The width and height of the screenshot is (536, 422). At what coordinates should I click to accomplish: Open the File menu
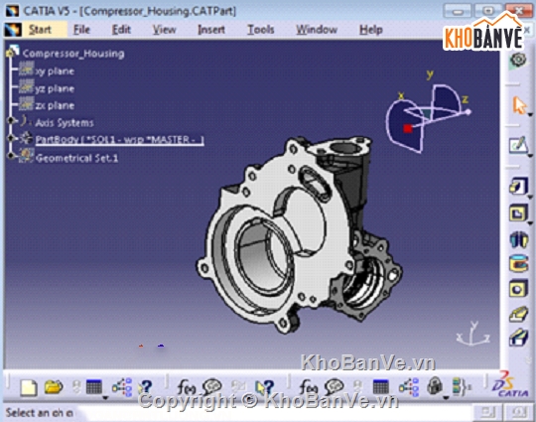pos(81,30)
